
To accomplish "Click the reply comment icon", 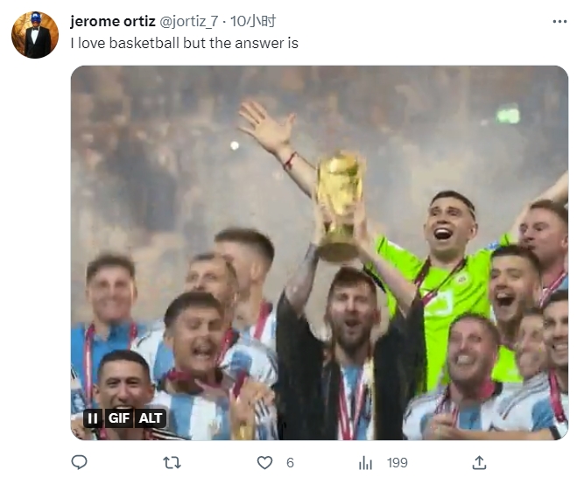I will coord(80,462).
